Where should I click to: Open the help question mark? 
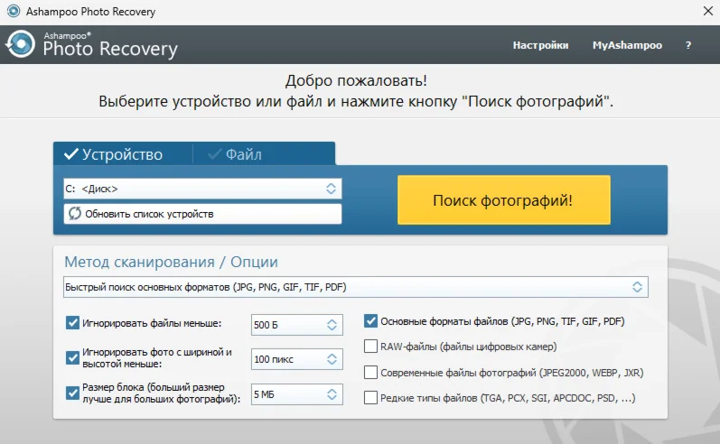tap(688, 45)
